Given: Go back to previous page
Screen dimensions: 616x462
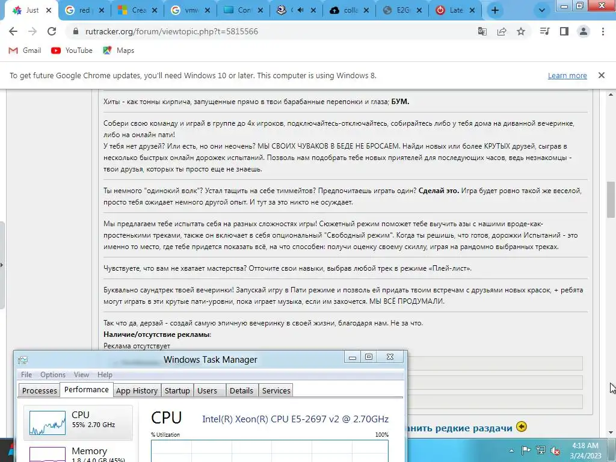Looking at the screenshot, I should [13, 31].
